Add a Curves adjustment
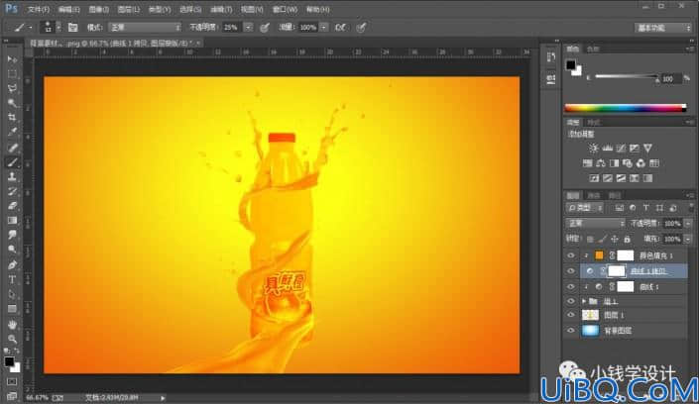The image size is (699, 404). coord(621,148)
